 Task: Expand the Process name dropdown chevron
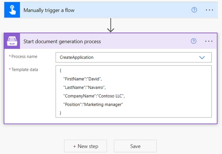tap(202, 58)
